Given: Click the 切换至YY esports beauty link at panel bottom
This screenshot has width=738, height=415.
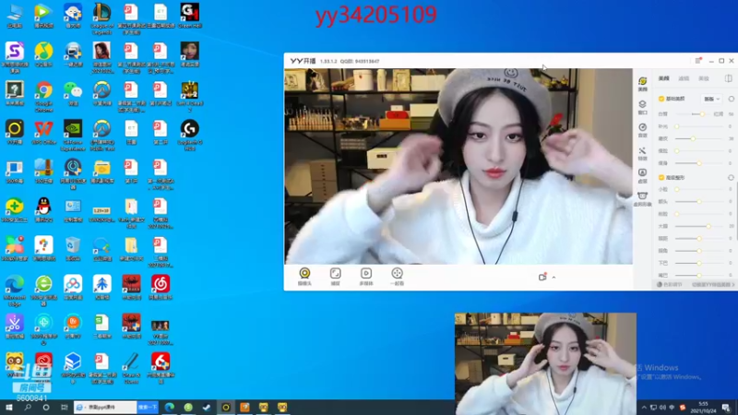Looking at the screenshot, I should coord(713,284).
